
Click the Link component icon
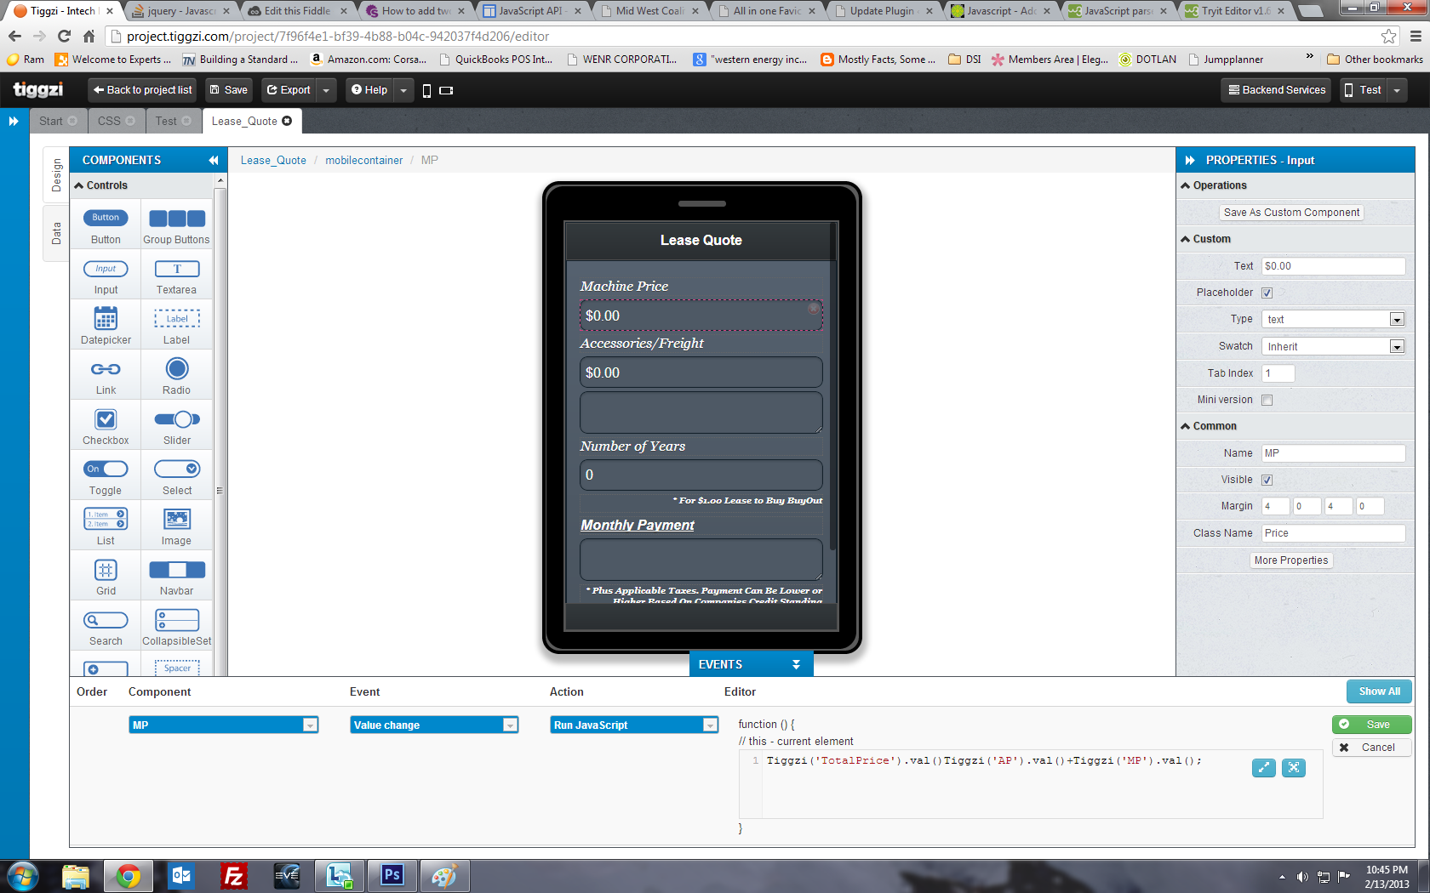[106, 369]
